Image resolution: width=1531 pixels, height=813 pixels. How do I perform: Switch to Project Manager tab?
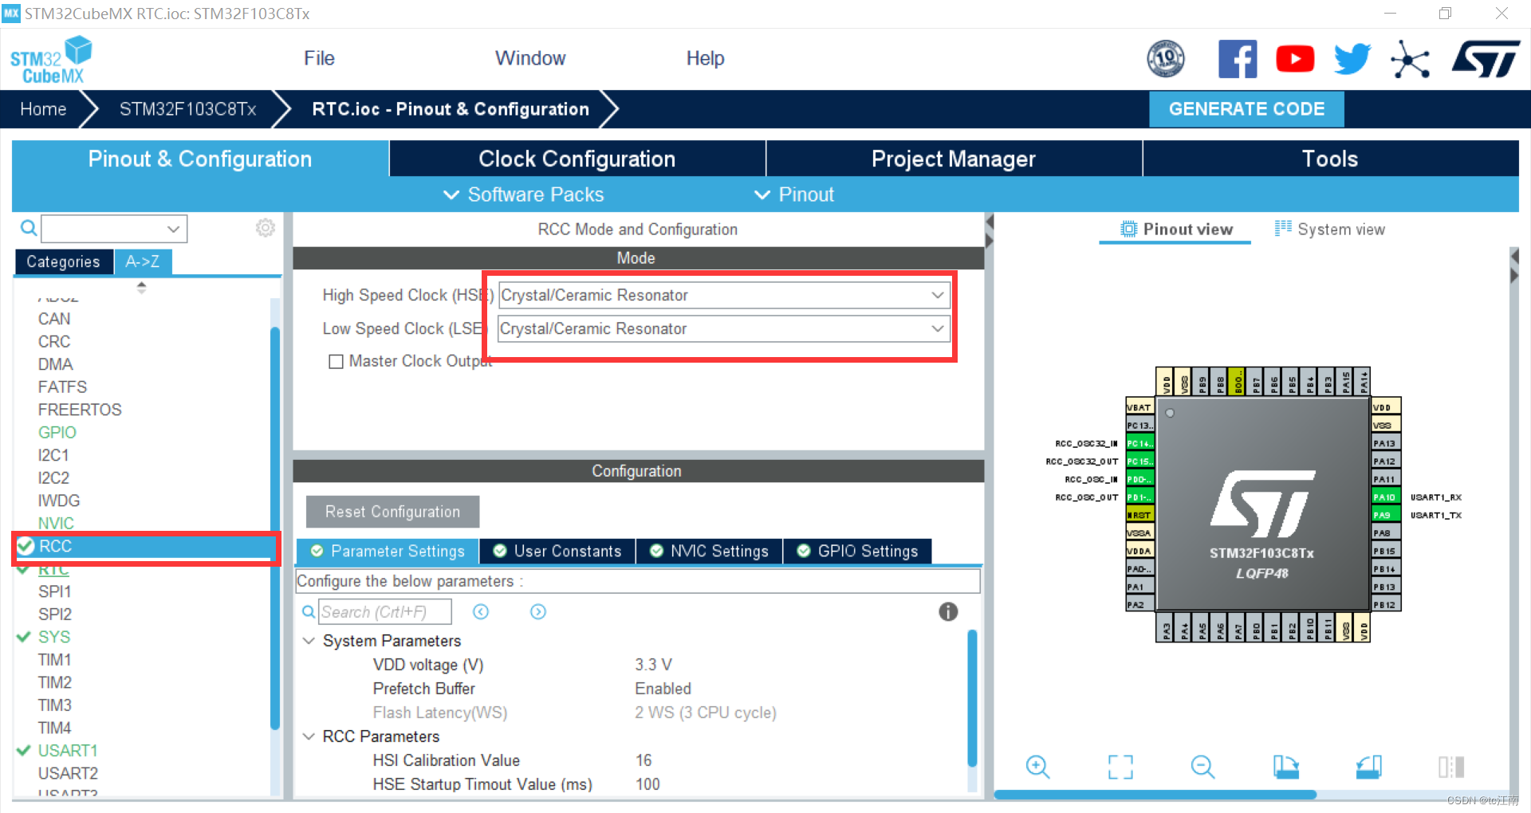click(954, 159)
